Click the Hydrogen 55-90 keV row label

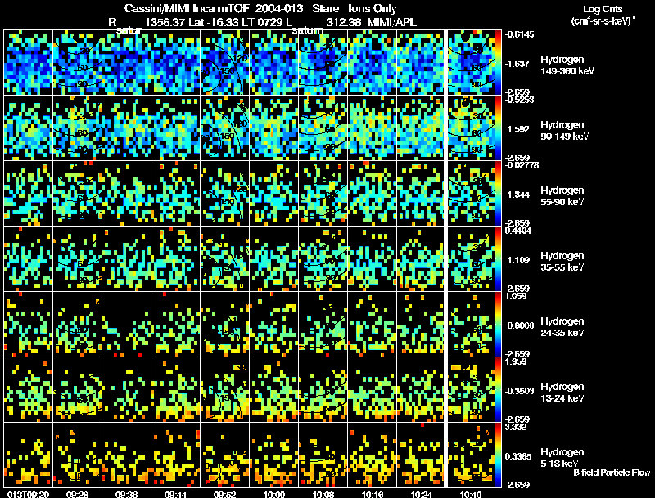tap(562, 196)
